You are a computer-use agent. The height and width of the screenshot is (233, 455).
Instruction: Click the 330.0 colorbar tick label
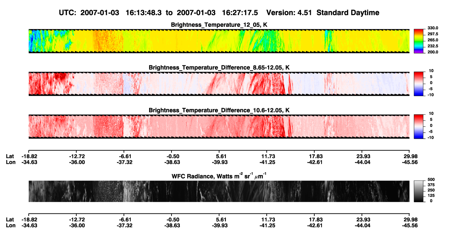coord(433,28)
